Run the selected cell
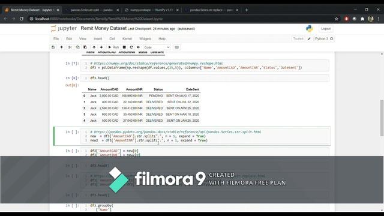Viewport: 384px width, 216px height. [x=113, y=47]
